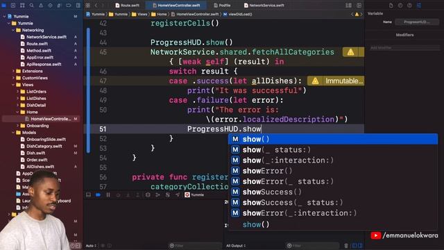Viewport: 444px width, 250px height.
Task: Open the Report navigator icon
Action: click(78, 6)
